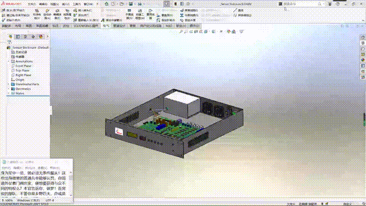Screen dimensions: 366x206
Task: Click the filter funnel icon above the tree
Action: click(9, 42)
